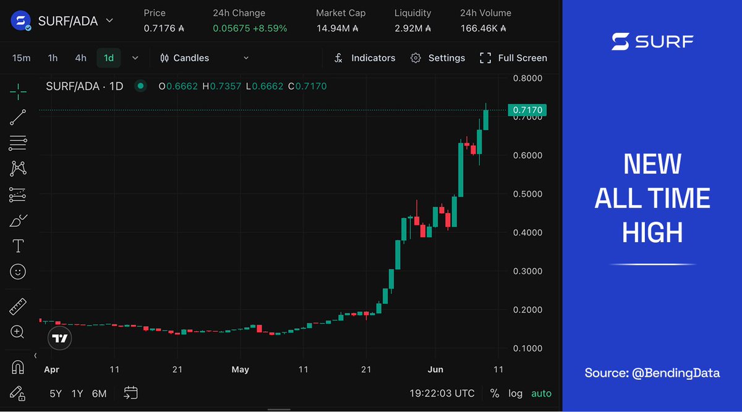
Task: Set the chart range to 5Y
Action: click(x=56, y=393)
